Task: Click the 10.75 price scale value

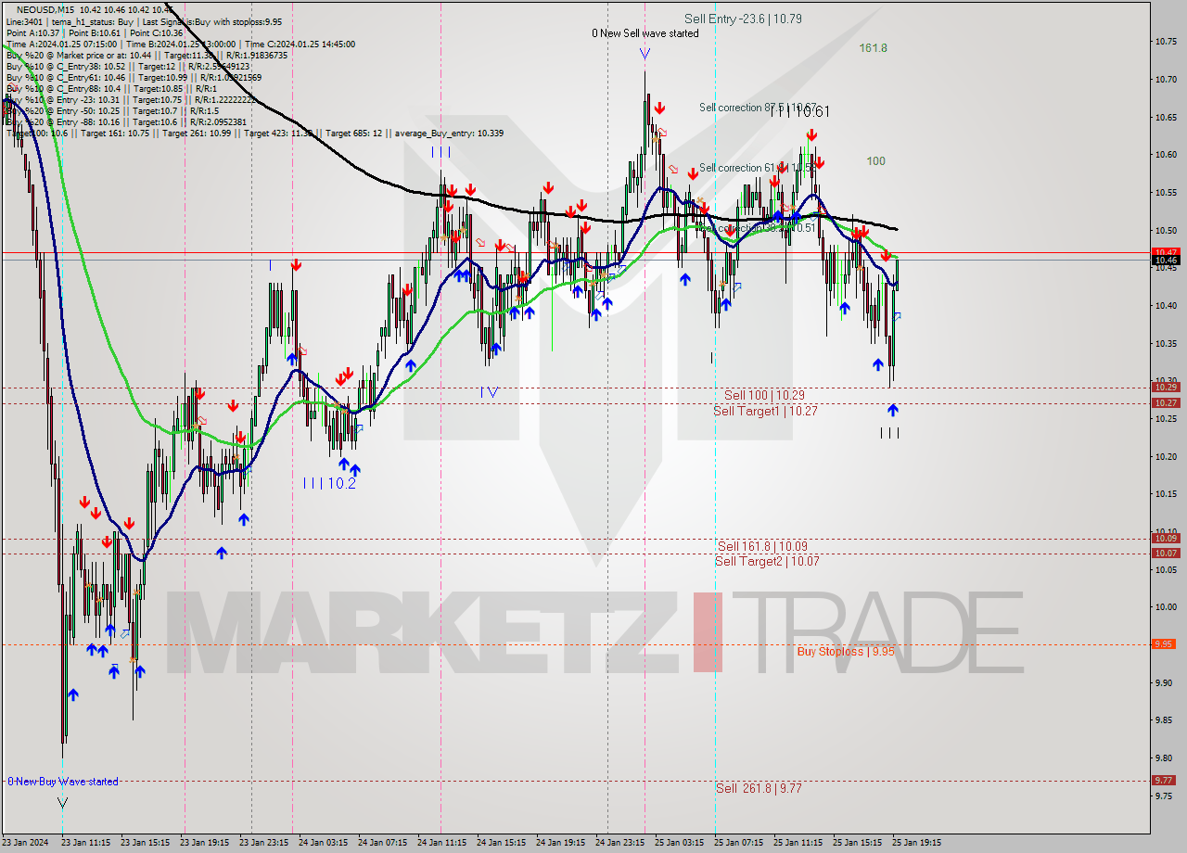Action: tap(1165, 42)
